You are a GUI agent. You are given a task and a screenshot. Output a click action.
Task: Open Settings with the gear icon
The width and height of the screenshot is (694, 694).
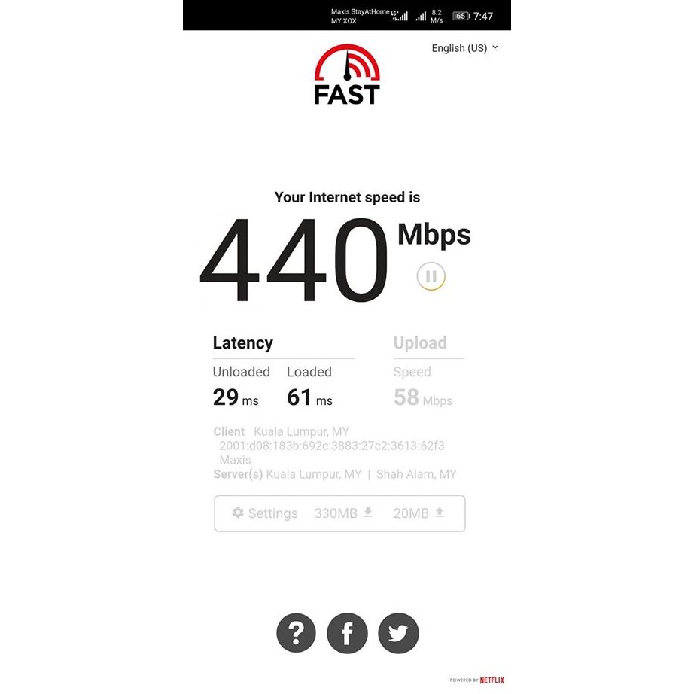pyautogui.click(x=238, y=513)
